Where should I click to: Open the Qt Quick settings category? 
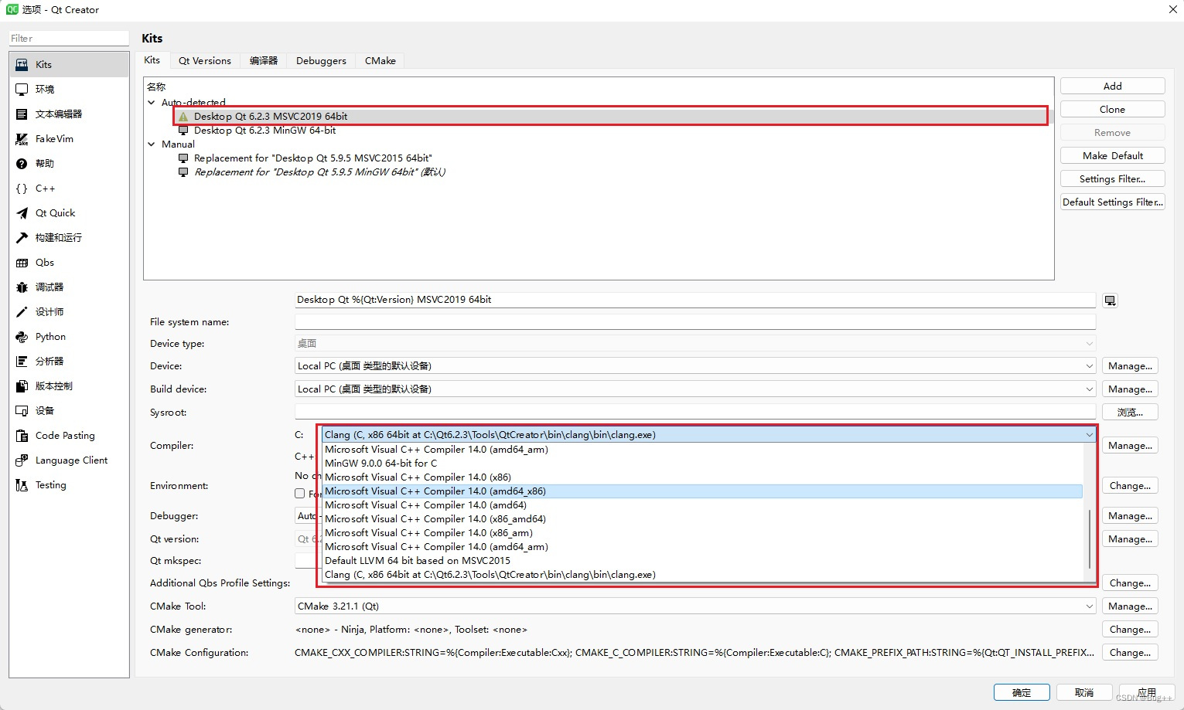pyautogui.click(x=69, y=212)
